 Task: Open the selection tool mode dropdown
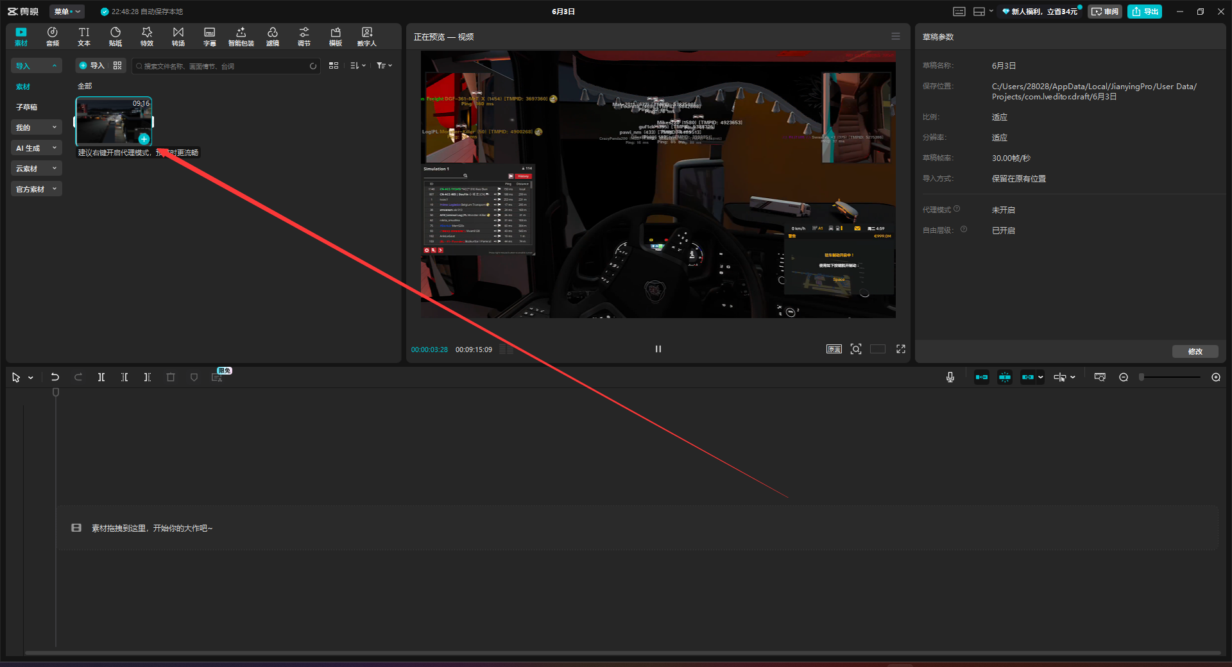point(31,378)
